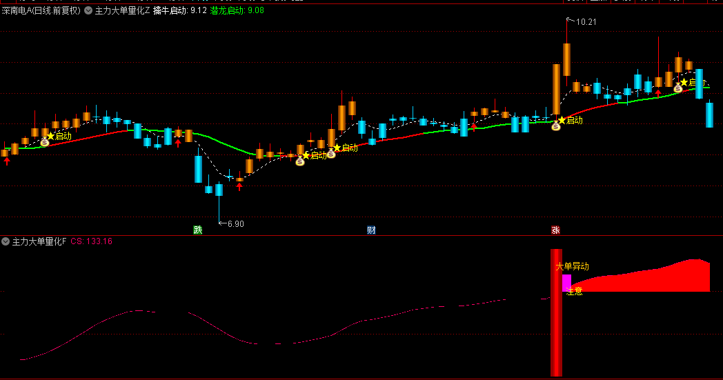The width and height of the screenshot is (723, 380).
Task: Open the dropdown arrow before 主力大单量化F
Action: tap(5, 241)
